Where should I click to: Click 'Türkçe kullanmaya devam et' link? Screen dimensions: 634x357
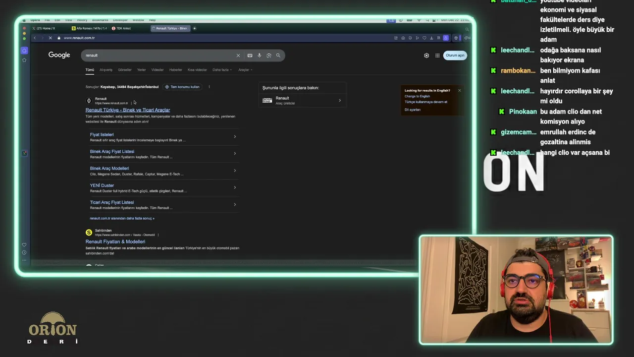tap(426, 102)
